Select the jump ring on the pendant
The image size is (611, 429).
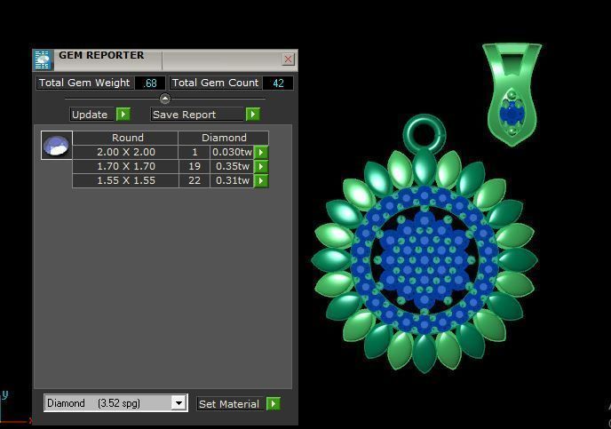[425, 134]
